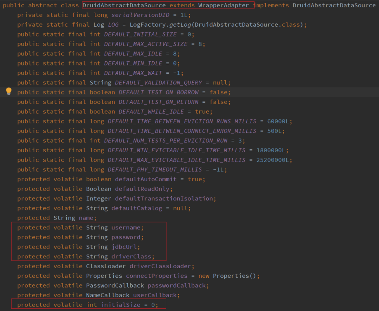Screen dimensions: 379x311
Task: Click DEFAULT_NUM_TESTS_PER_EVICTION_RUN constant
Action: (166, 141)
